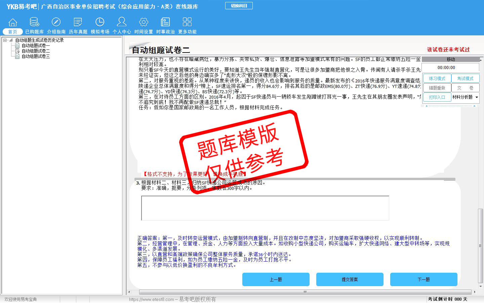
Task: Select 自动组题试卷一 in the tree
Action: coord(36,45)
